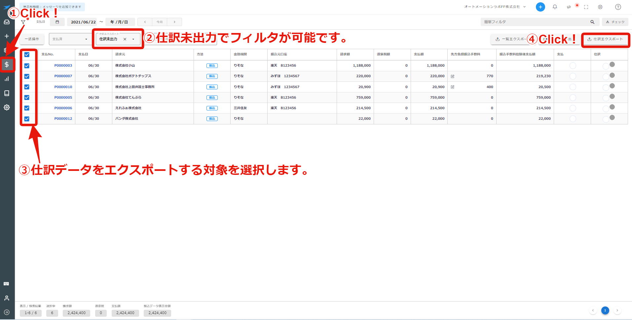Toggle the 仕訳 switch for row P0000012
Image resolution: width=632 pixels, height=320 pixels.
[x=609, y=118]
